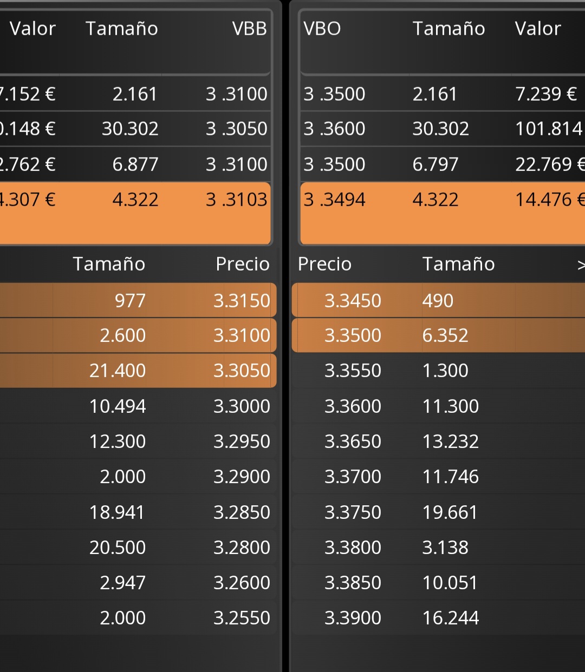Select the bid row with size 18.941

(138, 512)
